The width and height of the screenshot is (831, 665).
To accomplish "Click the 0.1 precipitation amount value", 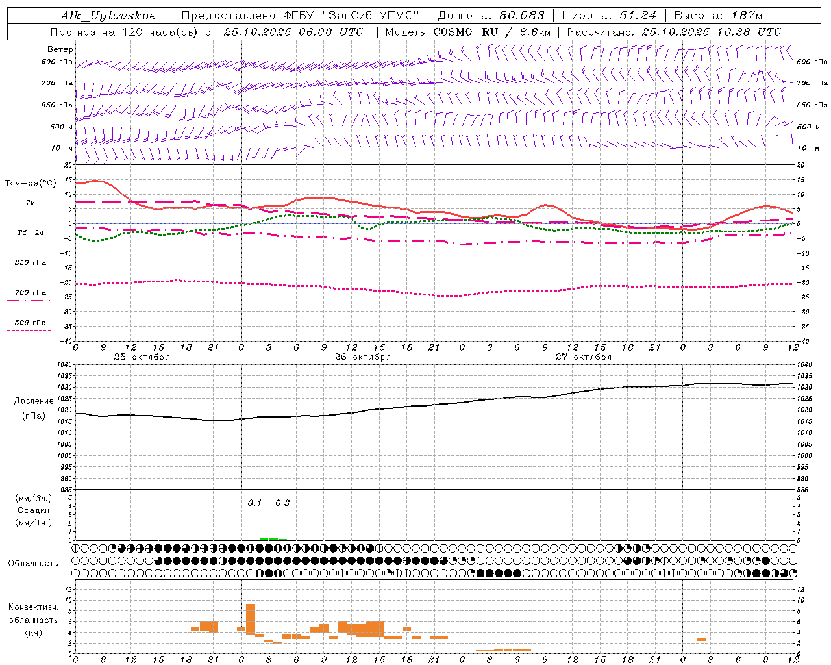I will click(254, 503).
